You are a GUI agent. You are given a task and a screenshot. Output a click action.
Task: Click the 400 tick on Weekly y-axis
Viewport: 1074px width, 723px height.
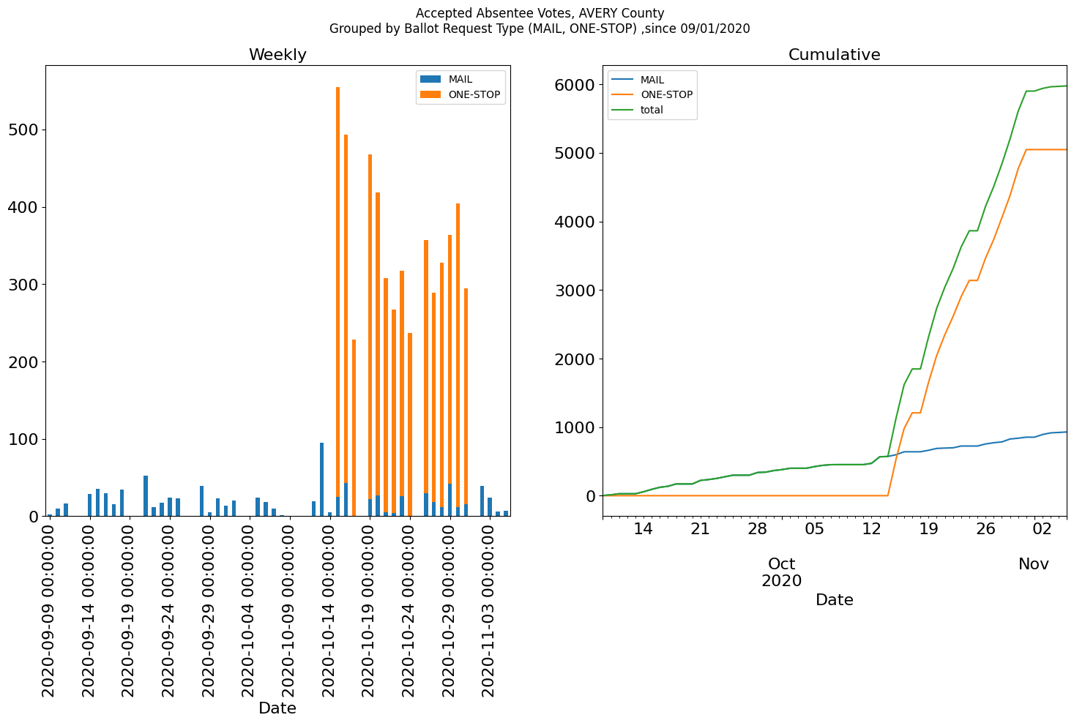coord(22,208)
